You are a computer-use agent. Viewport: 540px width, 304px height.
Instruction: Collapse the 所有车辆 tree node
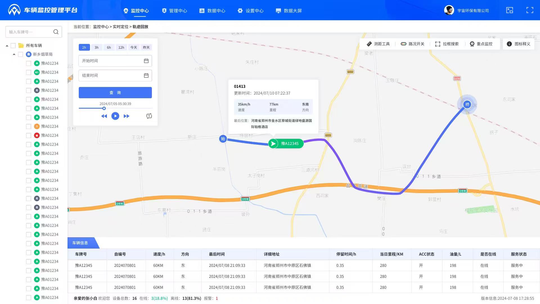point(7,46)
